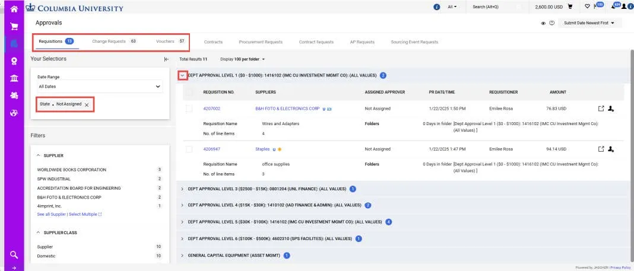Click the blue info icon left of All
The width and height of the screenshot is (634, 271).
pos(437,7)
